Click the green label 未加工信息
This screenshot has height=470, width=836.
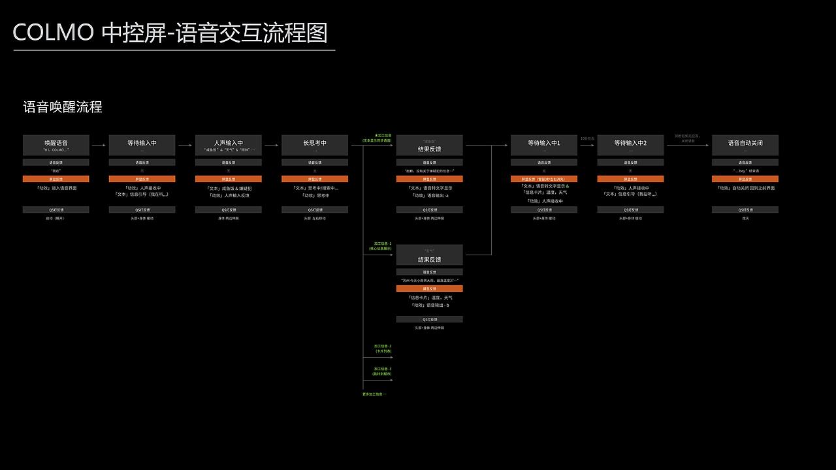(383, 136)
